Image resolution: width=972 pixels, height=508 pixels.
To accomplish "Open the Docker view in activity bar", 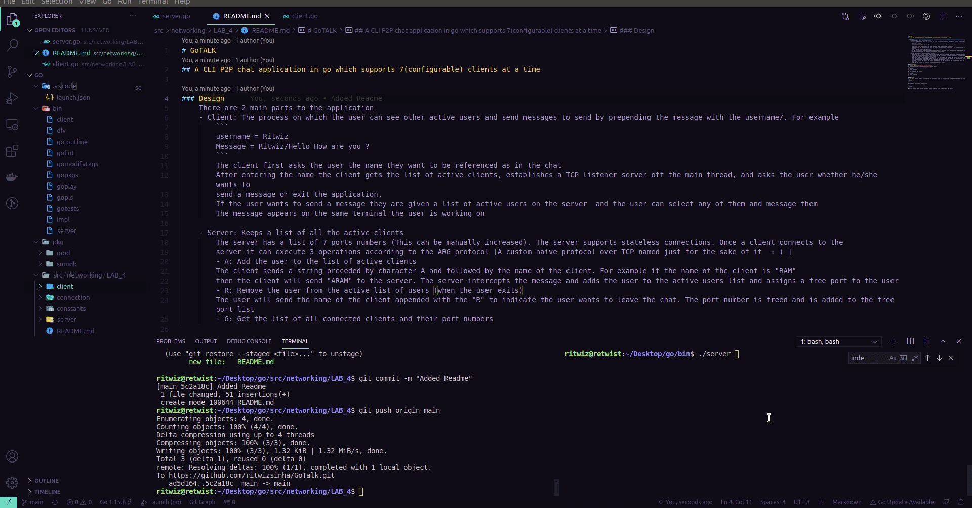I will [12, 177].
